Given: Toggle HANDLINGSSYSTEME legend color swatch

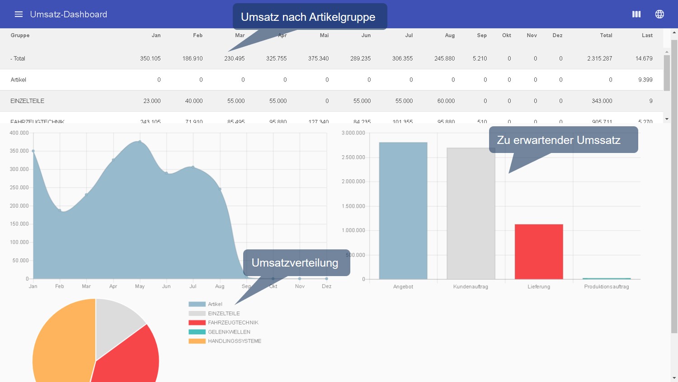Looking at the screenshot, I should click(x=197, y=341).
